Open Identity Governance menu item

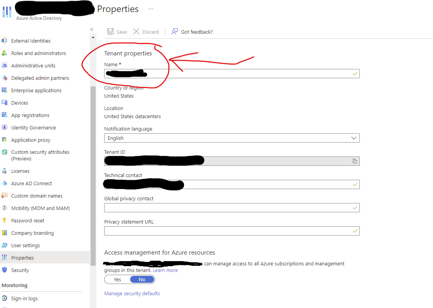pyautogui.click(x=34, y=127)
